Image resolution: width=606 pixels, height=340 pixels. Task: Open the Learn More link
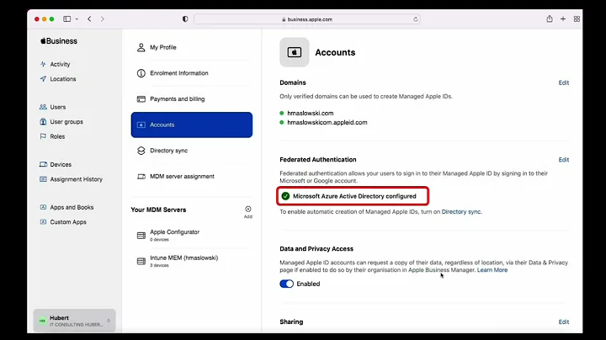pos(492,270)
